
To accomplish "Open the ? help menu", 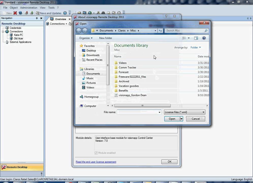I will [x=58, y=8].
